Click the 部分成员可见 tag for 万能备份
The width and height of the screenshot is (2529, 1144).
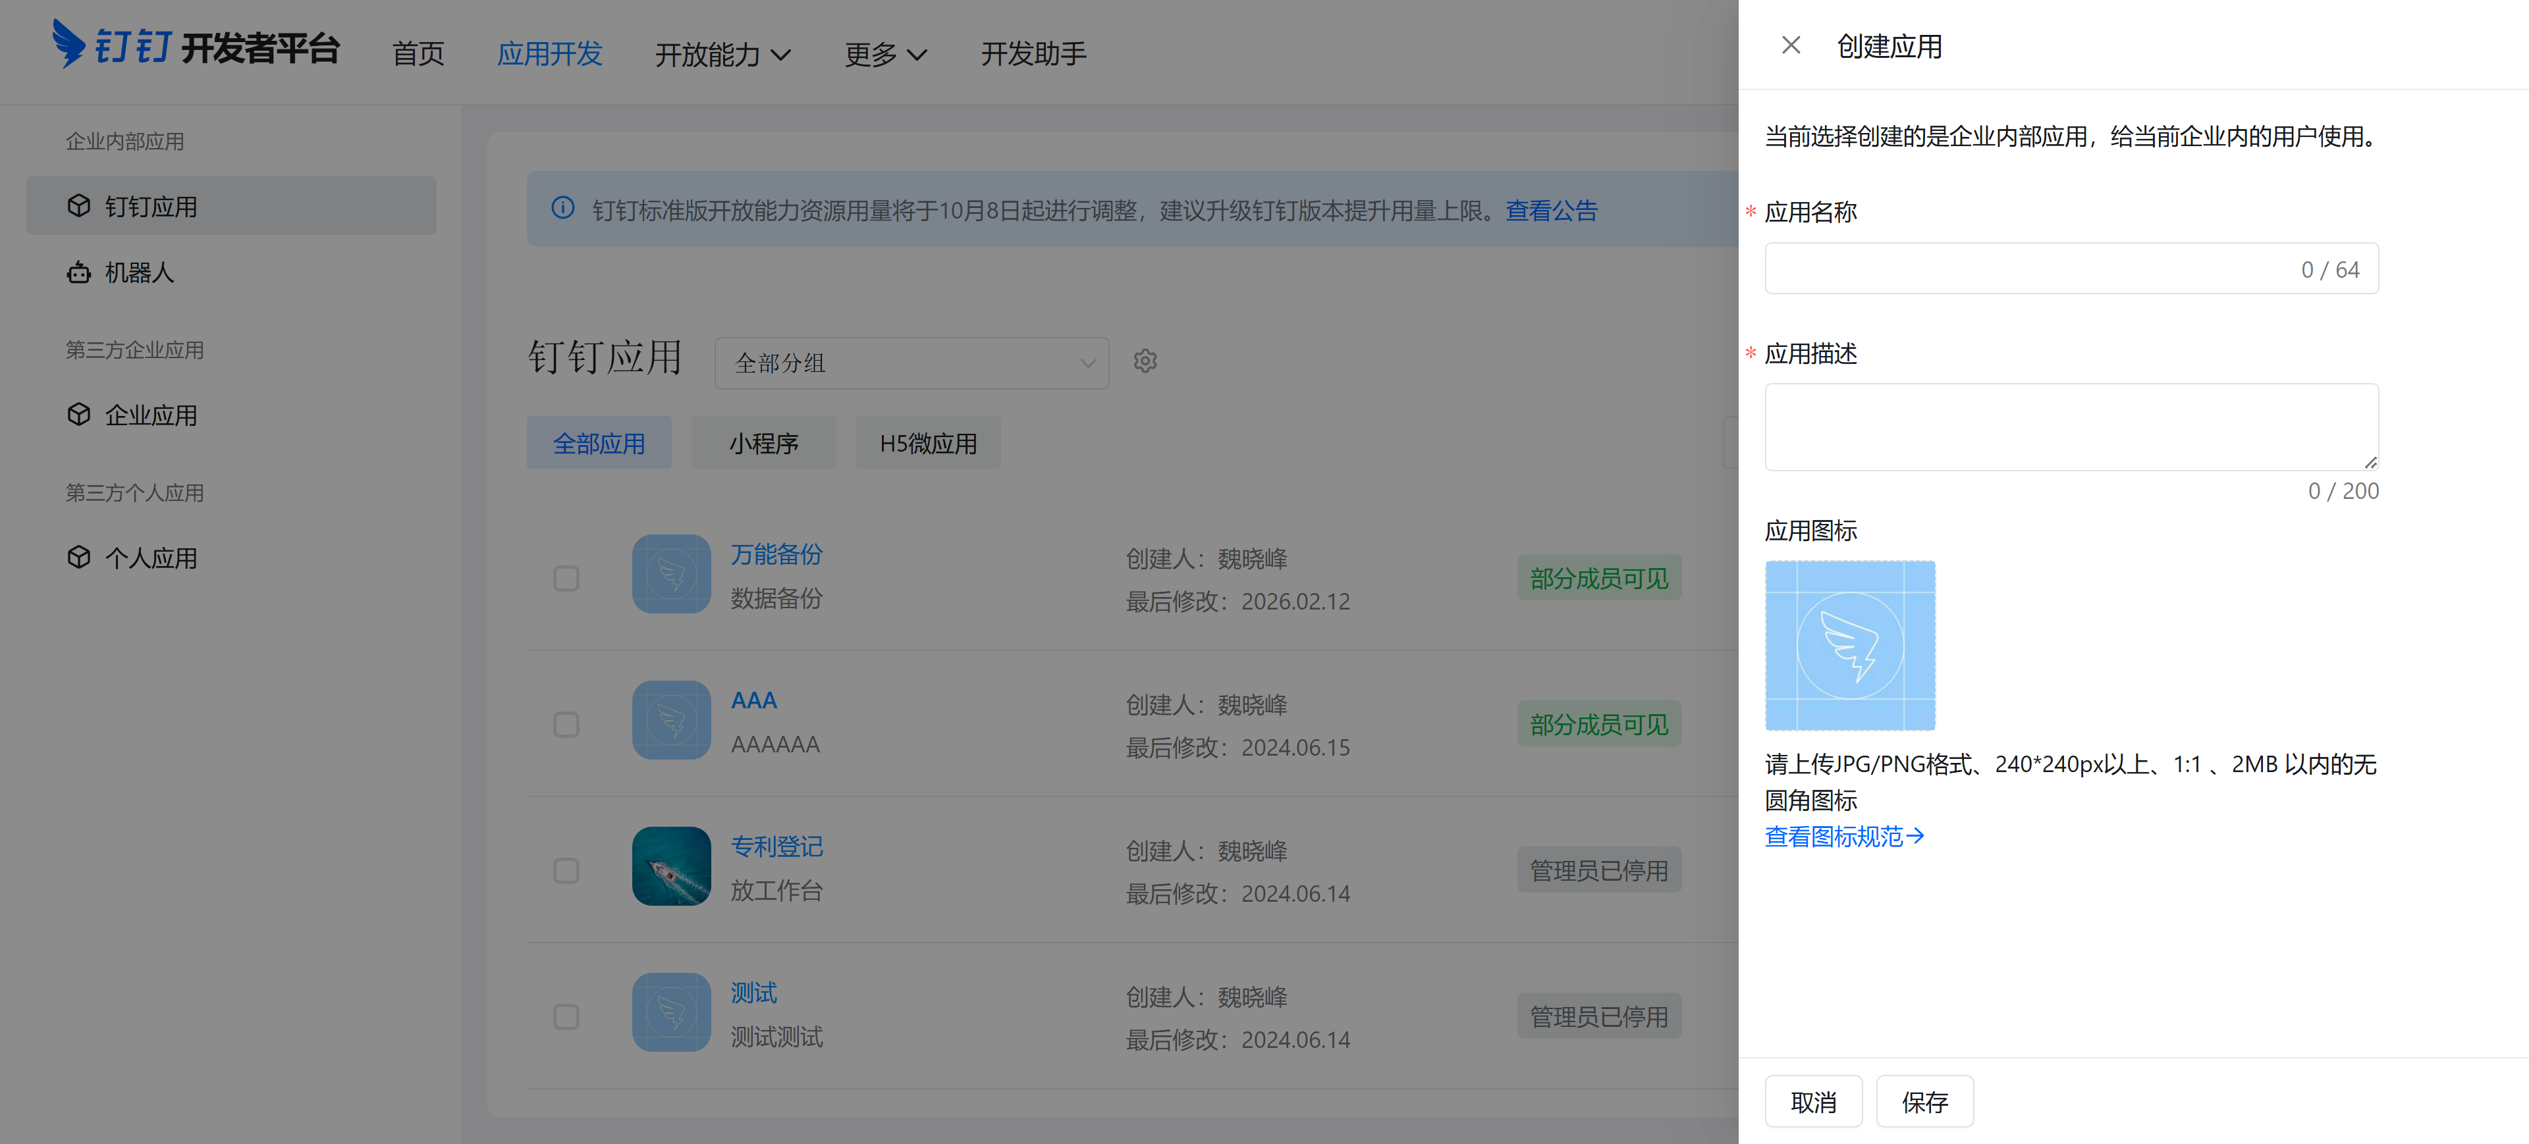click(x=1599, y=578)
